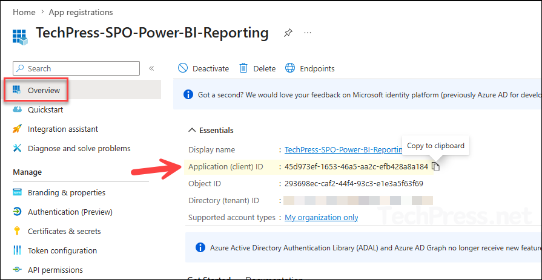Click the feedback banner info icon
Screen dimensions: 542x280
coord(188,94)
